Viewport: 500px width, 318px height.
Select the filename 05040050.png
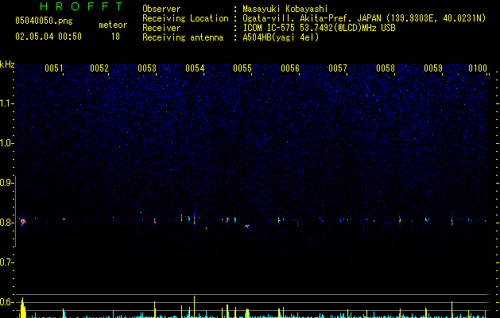(x=44, y=21)
